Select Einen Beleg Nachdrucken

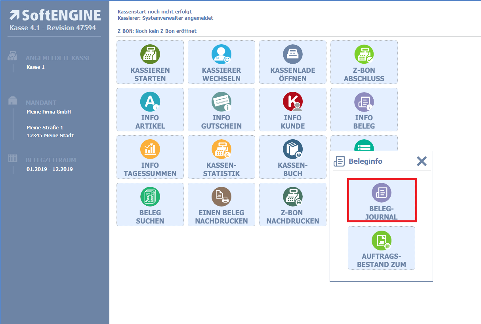[221, 205]
